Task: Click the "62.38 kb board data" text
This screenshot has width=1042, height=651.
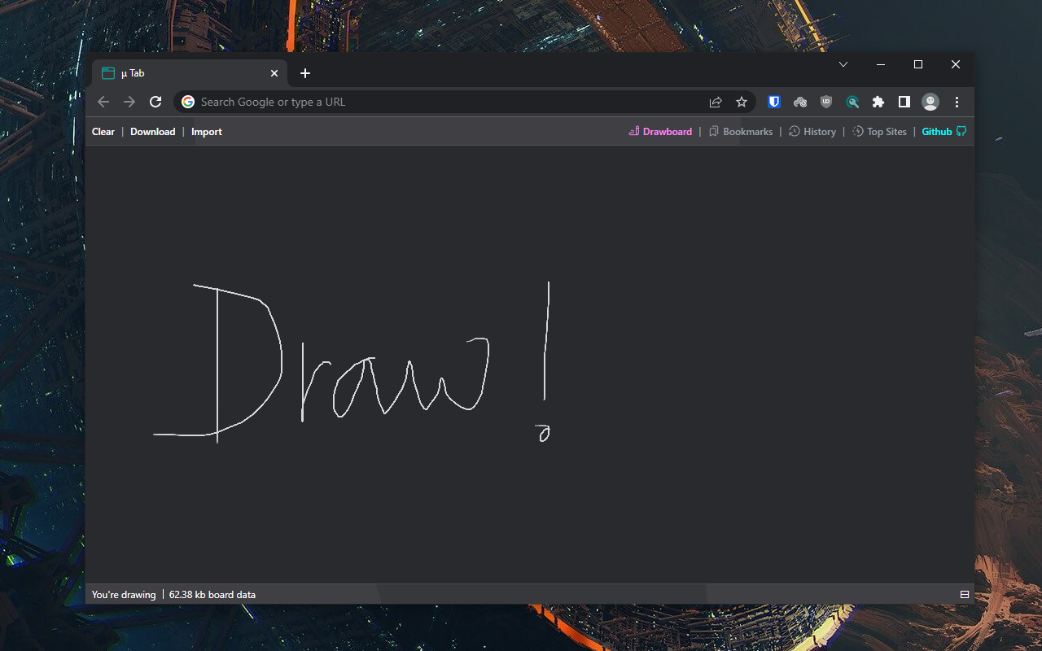Action: (212, 595)
